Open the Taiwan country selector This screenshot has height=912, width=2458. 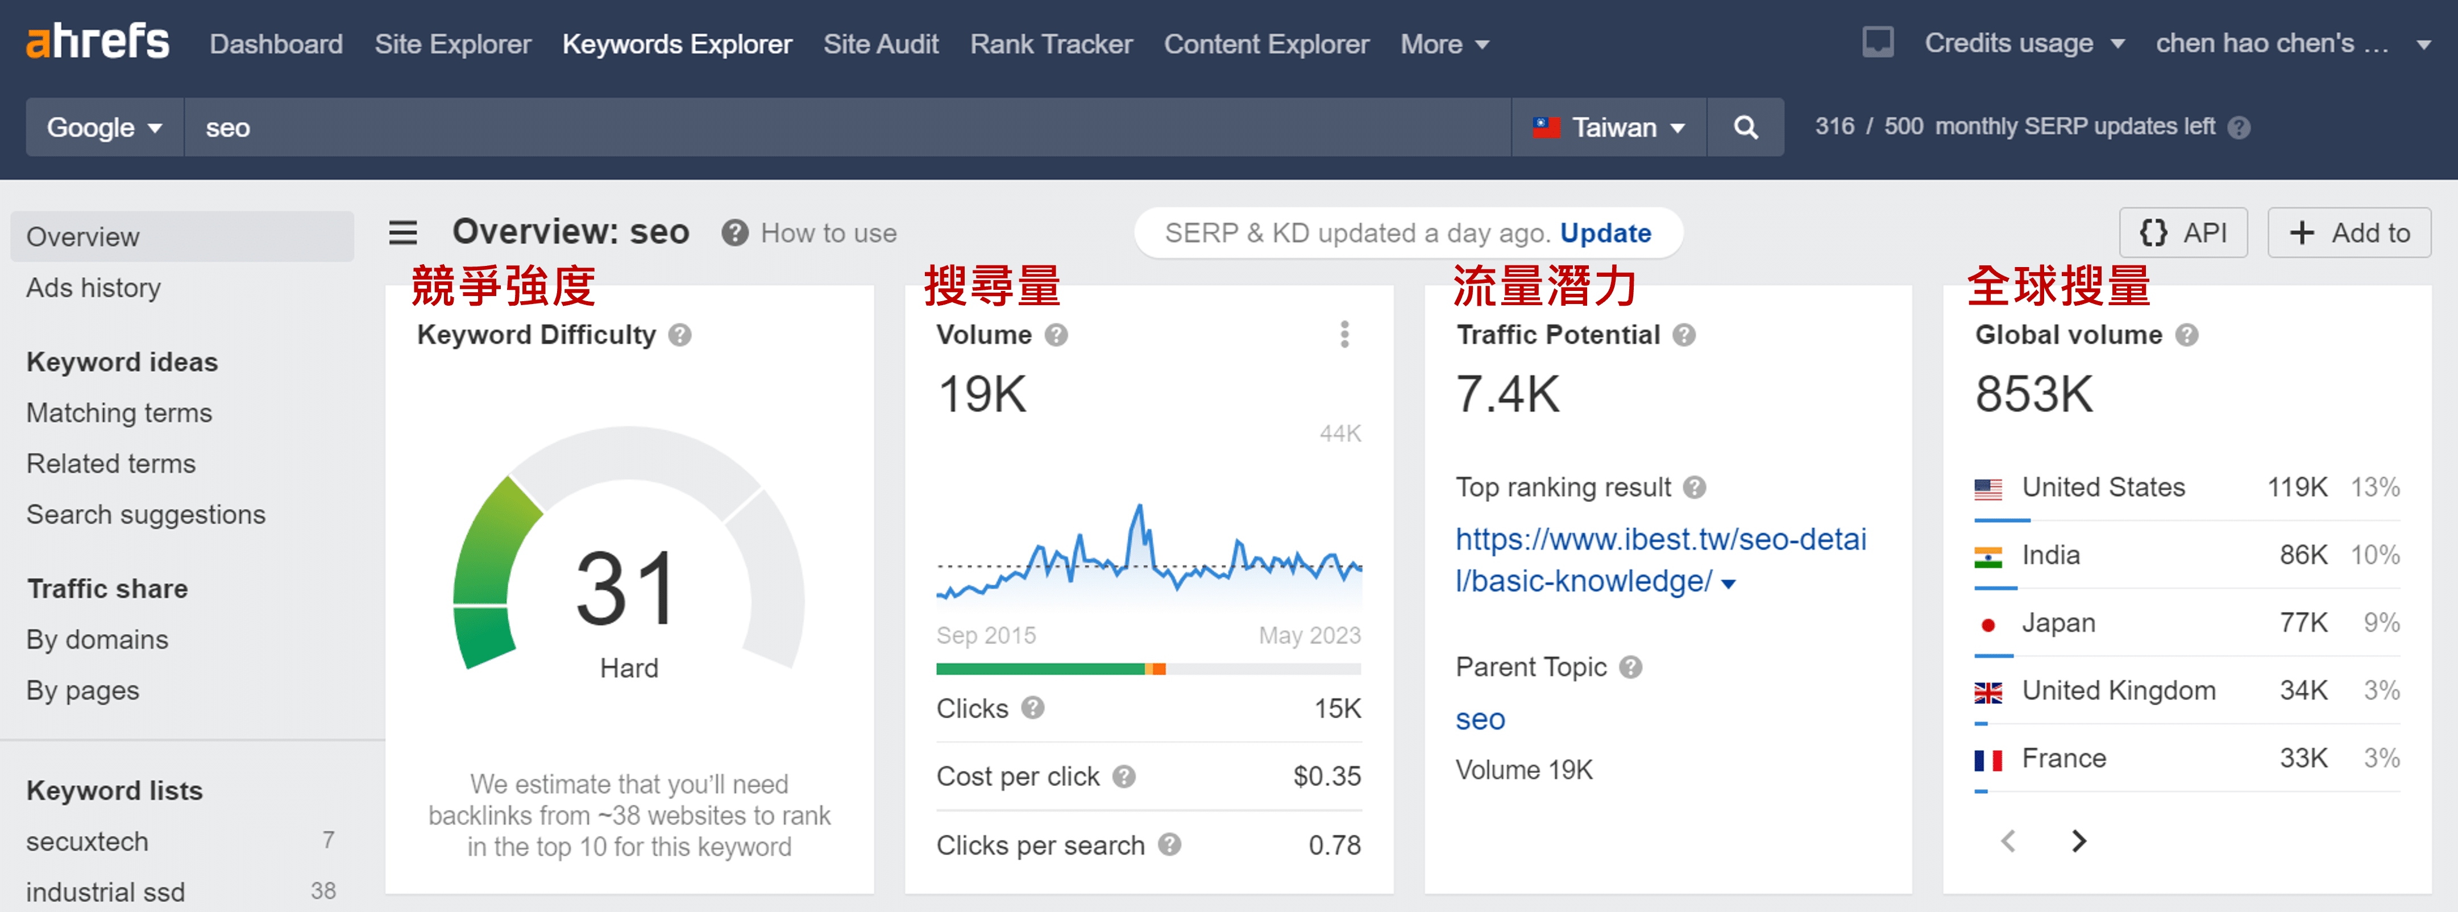coord(1609,127)
